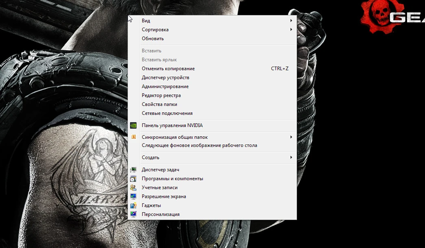Select Синхронизация общих папок
425x248 pixels.
pyautogui.click(x=212, y=137)
